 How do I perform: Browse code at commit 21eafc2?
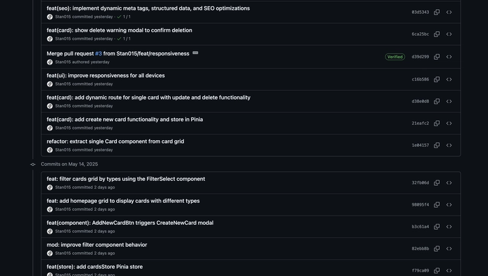coord(449,124)
